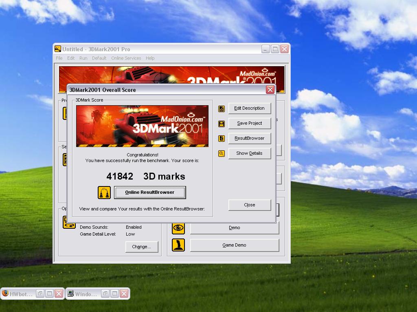417x312 pixels.
Task: Open the File menu
Action: 59,58
